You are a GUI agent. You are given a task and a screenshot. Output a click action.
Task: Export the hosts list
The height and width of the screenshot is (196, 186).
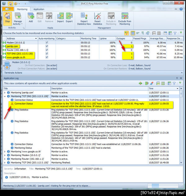click(x=69, y=18)
